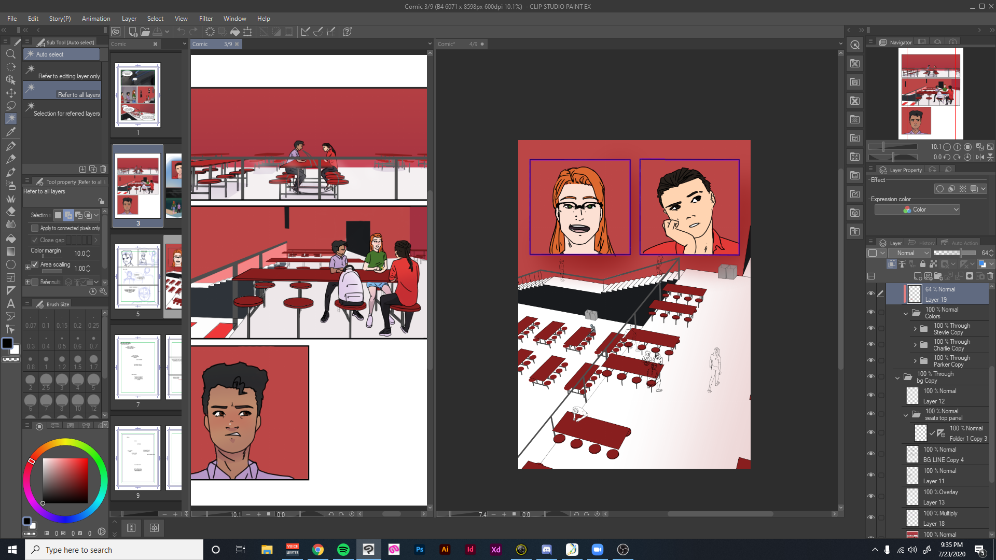Select the Lasso selection tool
The height and width of the screenshot is (560, 996).
[x=10, y=106]
